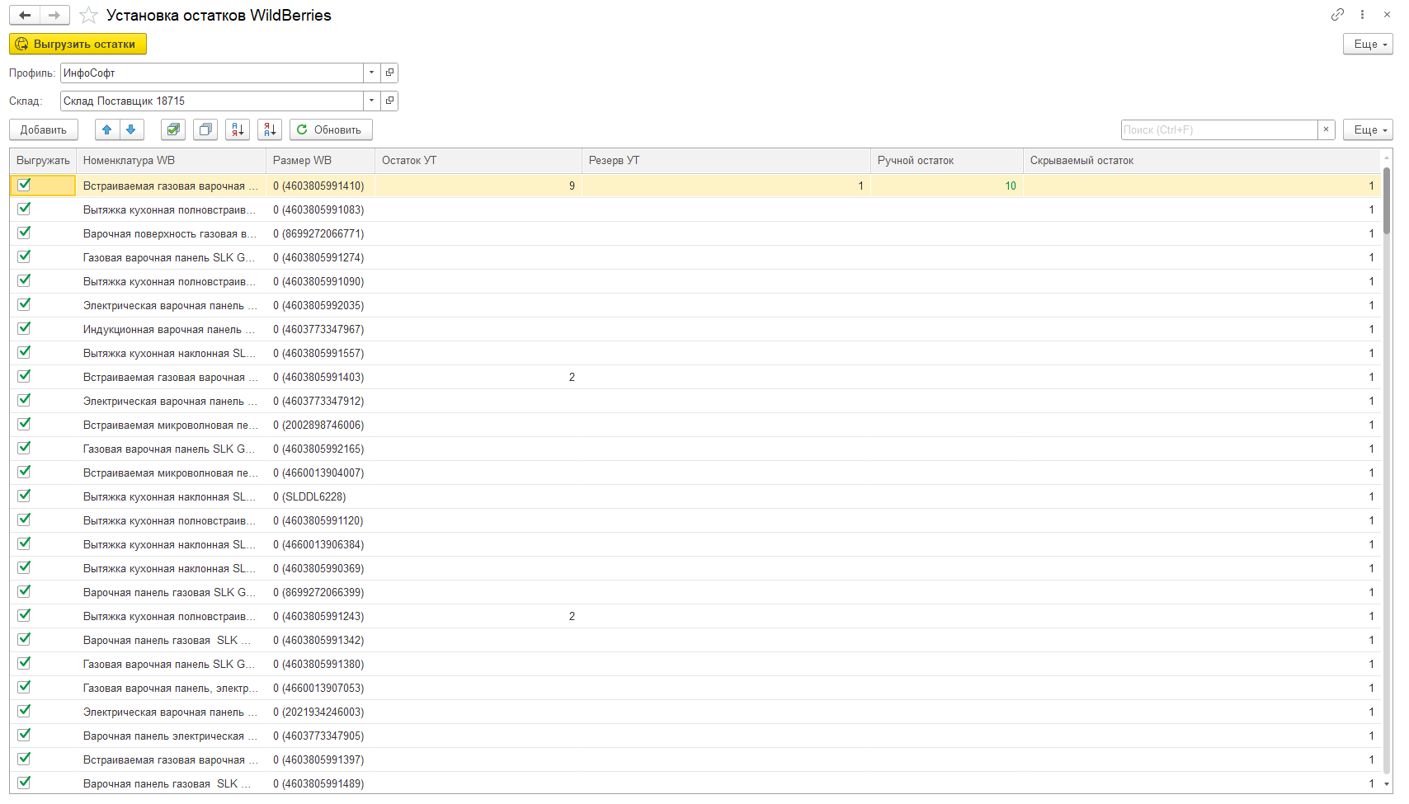
Task: Move the selected row up
Action: 107,129
